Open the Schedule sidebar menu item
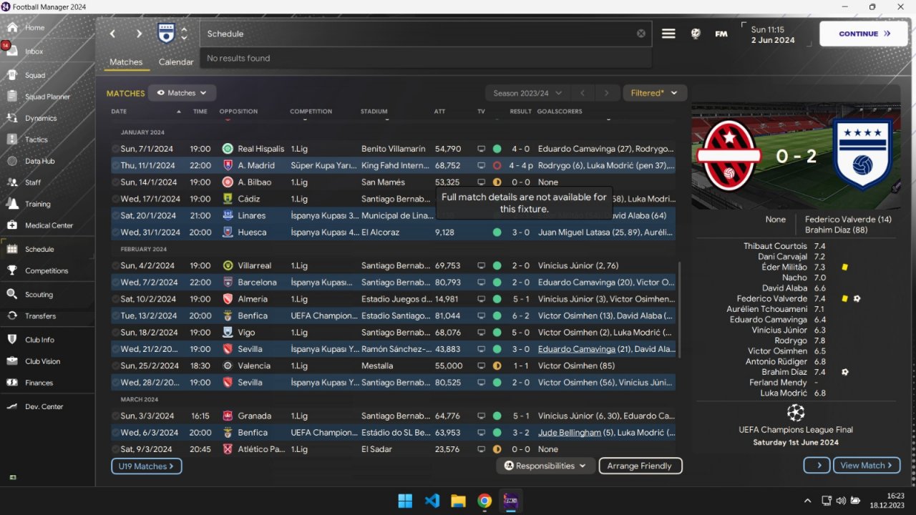Screen dimensions: 916x515 coord(47,249)
